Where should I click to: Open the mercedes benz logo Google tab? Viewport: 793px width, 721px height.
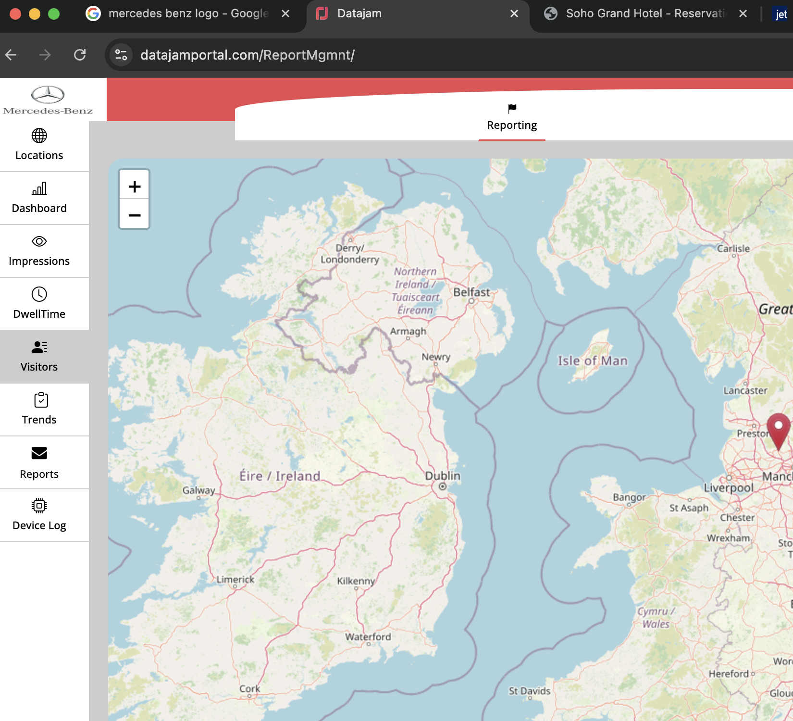pos(187,13)
